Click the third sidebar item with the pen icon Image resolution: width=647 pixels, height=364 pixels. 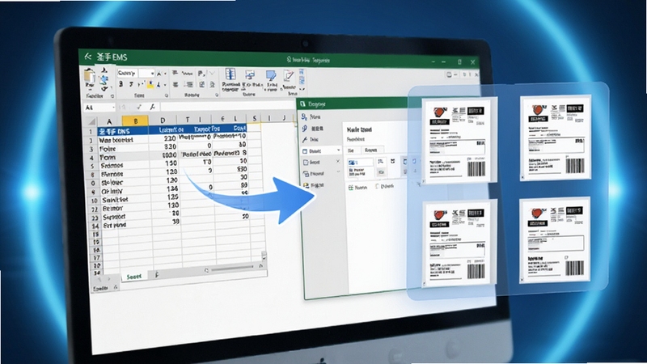(x=311, y=139)
